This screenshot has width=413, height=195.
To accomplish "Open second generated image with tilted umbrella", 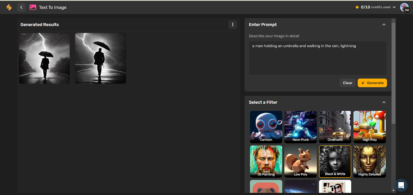I will [x=101, y=58].
